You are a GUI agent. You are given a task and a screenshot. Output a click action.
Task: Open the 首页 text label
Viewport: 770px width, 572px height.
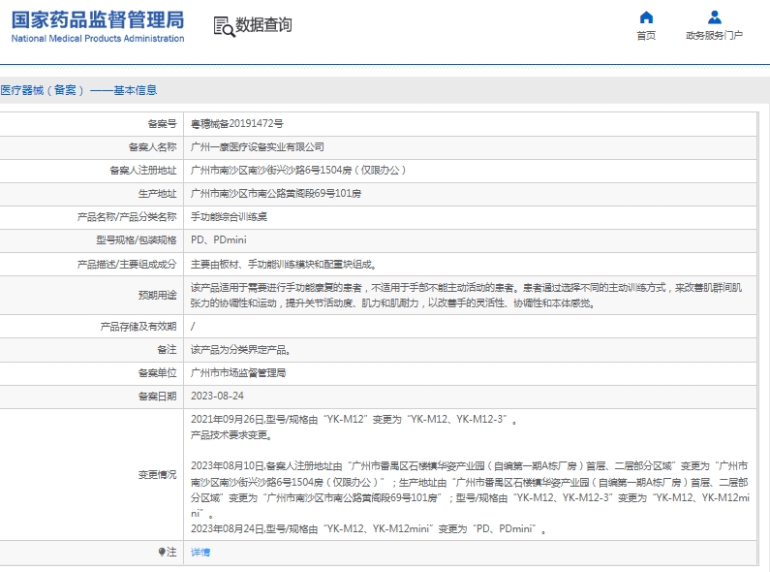coord(646,36)
